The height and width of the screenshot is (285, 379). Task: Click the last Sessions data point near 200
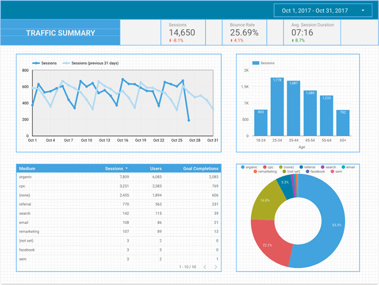tap(189, 120)
